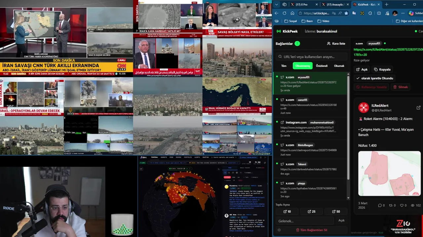Open the Sosyal bookmarks folder
This screenshot has width=423, height=237.
(x=290, y=21)
